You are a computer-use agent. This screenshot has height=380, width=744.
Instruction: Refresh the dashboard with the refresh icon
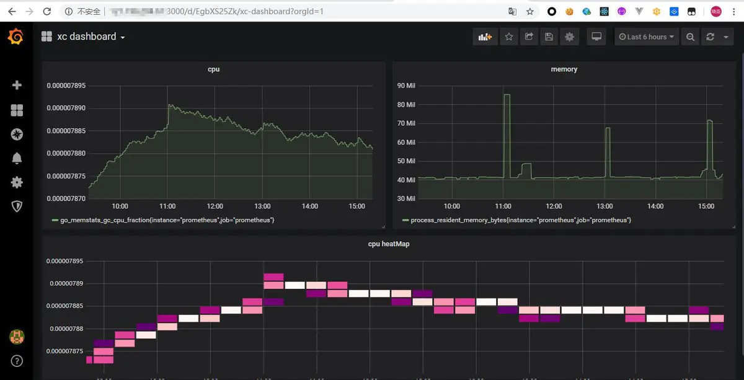point(710,37)
